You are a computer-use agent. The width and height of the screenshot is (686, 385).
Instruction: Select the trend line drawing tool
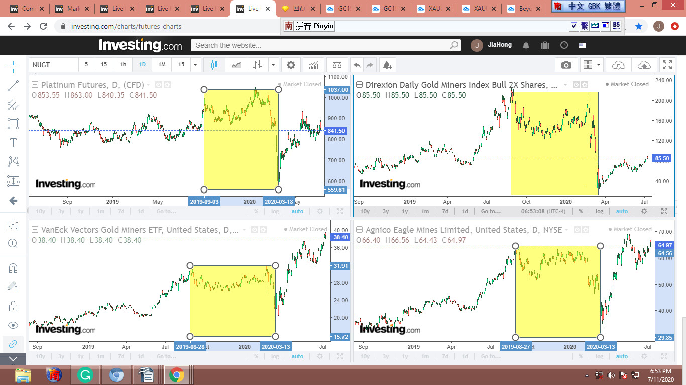pos(14,86)
